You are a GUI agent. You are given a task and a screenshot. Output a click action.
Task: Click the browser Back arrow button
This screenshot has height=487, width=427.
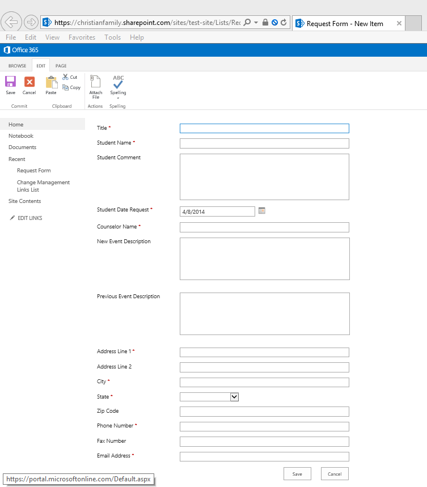[11, 22]
